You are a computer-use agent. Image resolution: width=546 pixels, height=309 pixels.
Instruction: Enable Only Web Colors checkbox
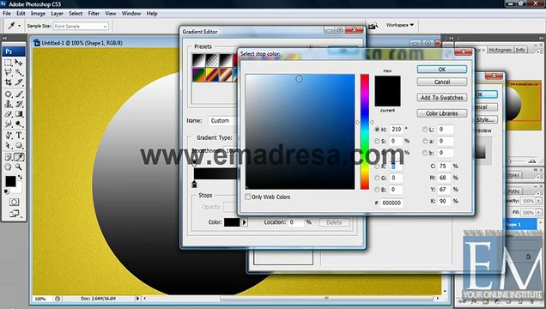247,197
